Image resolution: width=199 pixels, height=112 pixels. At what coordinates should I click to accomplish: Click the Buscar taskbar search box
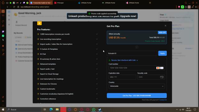tap(24, 110)
